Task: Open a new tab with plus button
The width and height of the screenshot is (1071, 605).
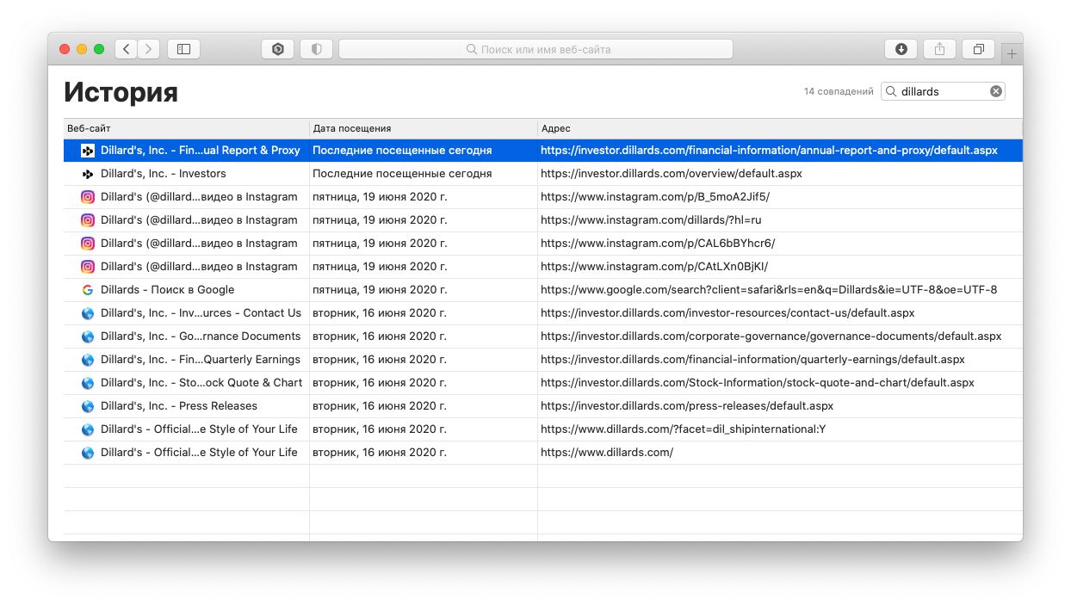Action: point(1012,53)
